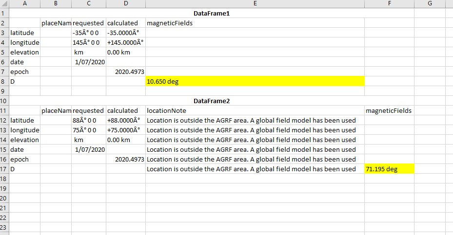Select the magneticFields cell in row 2

pos(255,23)
